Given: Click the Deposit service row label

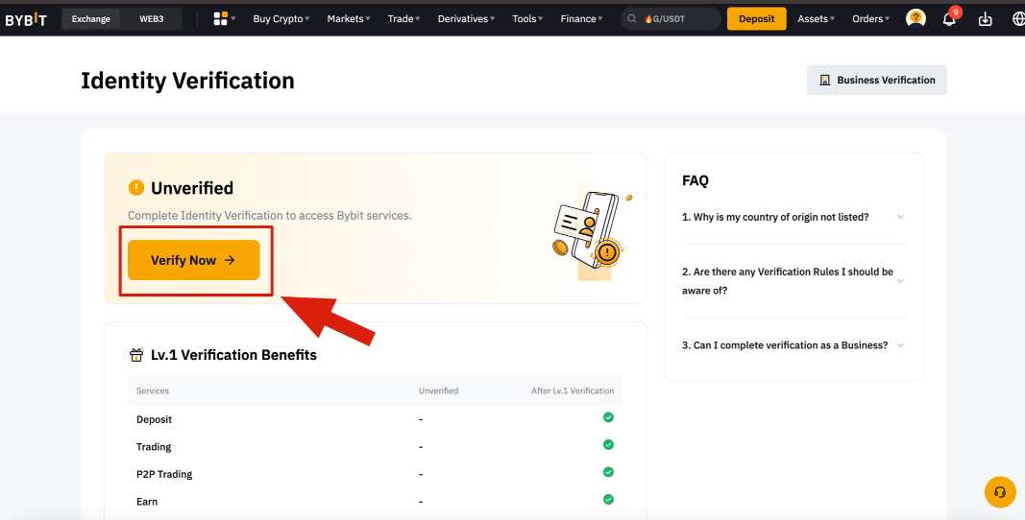Looking at the screenshot, I should [155, 419].
